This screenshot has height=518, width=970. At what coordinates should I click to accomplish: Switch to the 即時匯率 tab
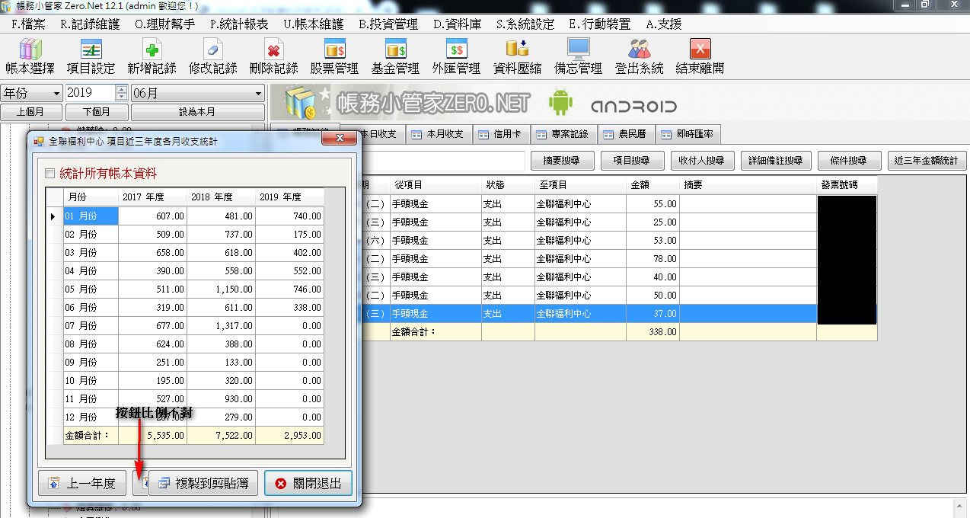[x=688, y=134]
